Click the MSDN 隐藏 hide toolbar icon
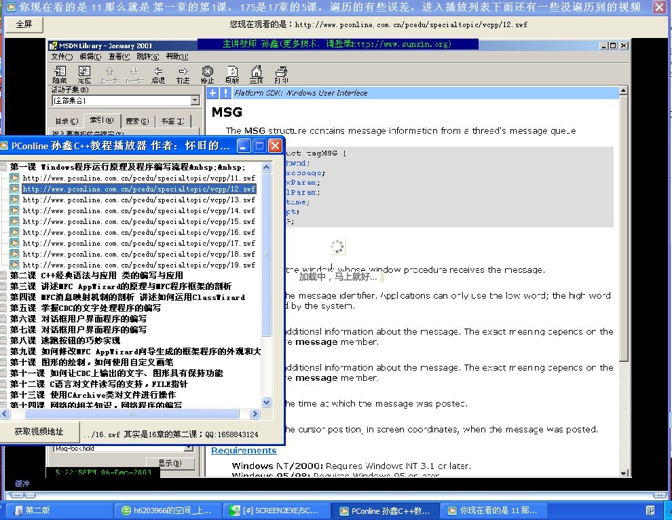 pyautogui.click(x=60, y=75)
